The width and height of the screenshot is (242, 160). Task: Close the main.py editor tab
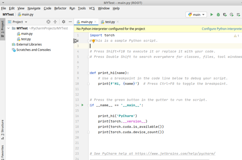tap(95, 22)
